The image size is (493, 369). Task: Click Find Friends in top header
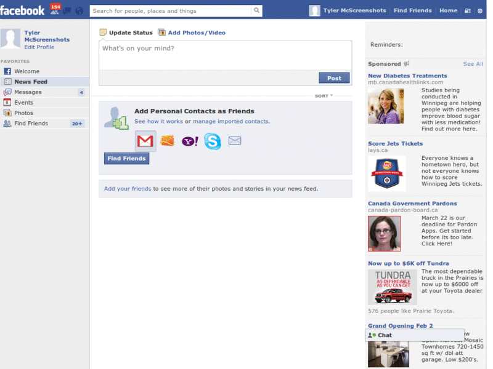[x=412, y=10]
